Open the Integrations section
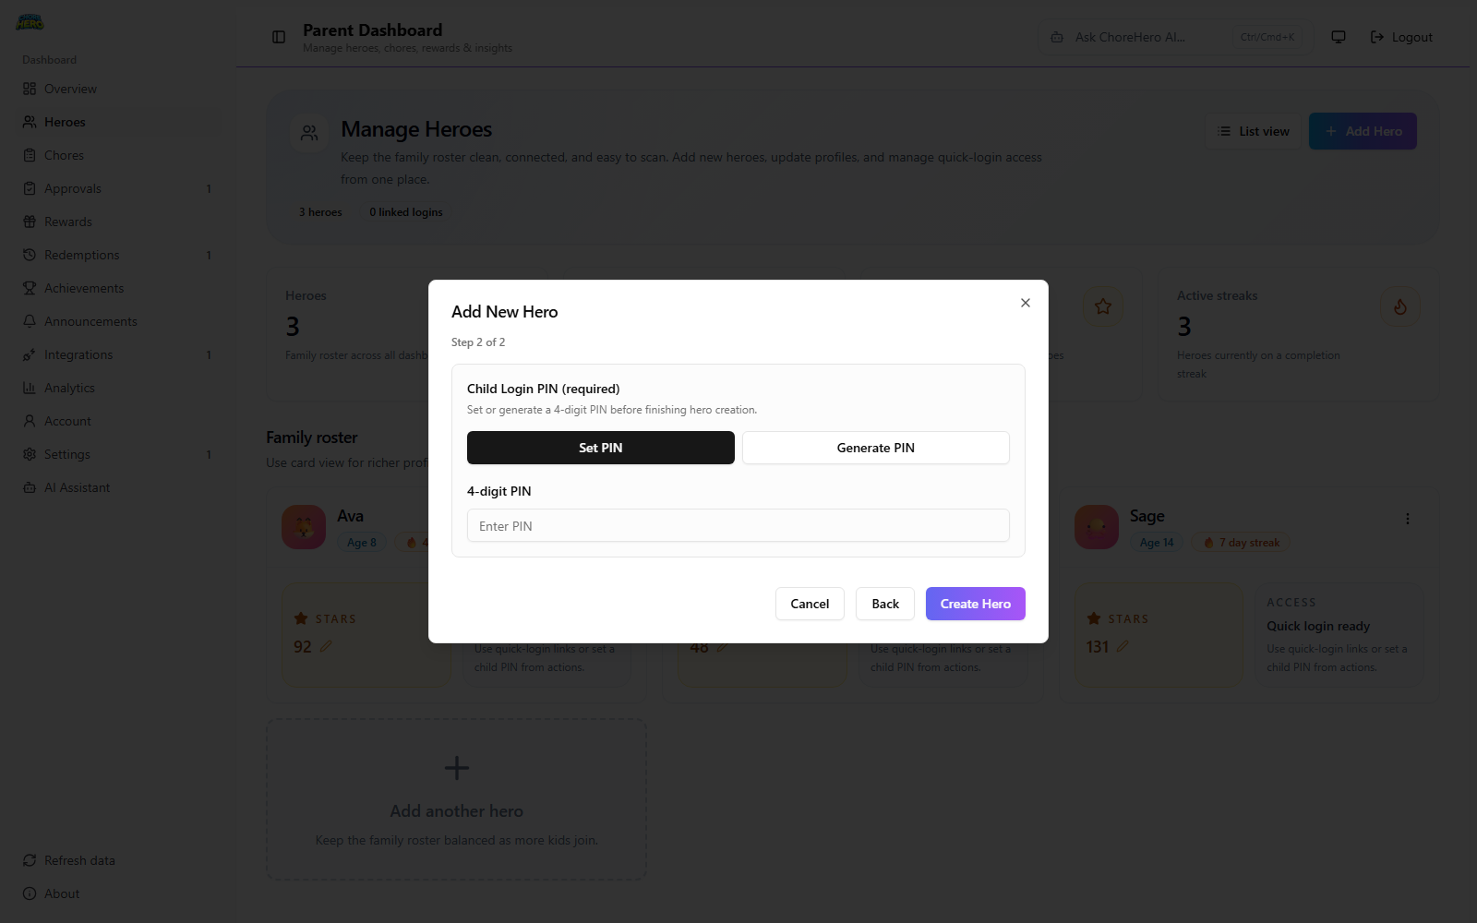This screenshot has height=923, width=1477. [30, 354]
